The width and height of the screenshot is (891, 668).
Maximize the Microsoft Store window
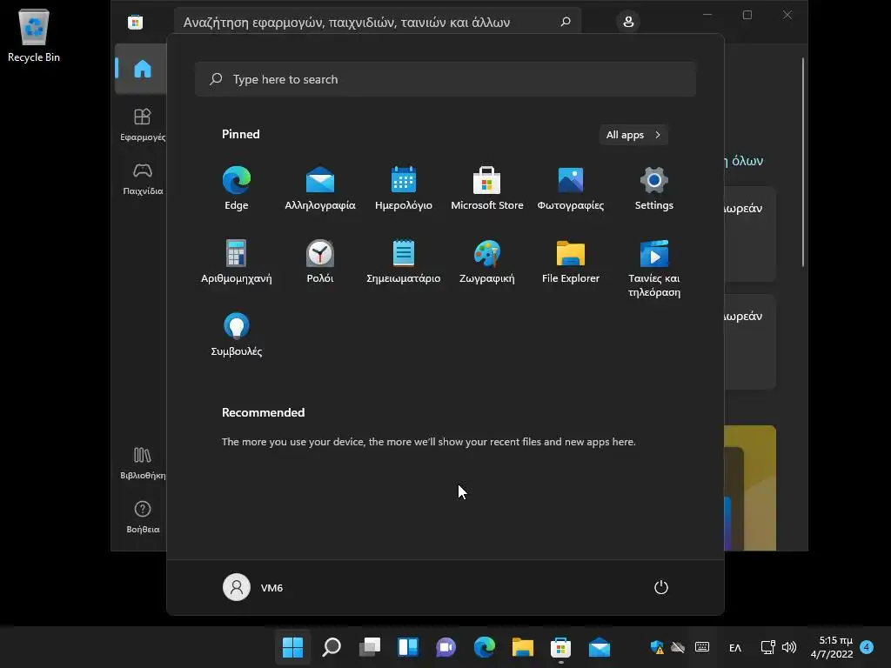point(747,15)
